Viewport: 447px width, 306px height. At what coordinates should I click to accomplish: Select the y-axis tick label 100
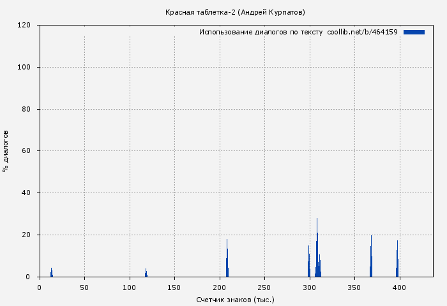tap(24, 68)
